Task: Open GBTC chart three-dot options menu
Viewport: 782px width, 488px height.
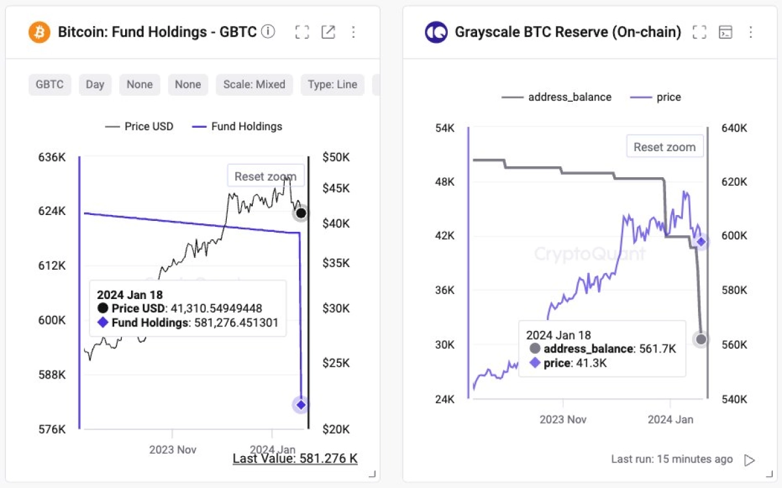Action: [x=353, y=32]
